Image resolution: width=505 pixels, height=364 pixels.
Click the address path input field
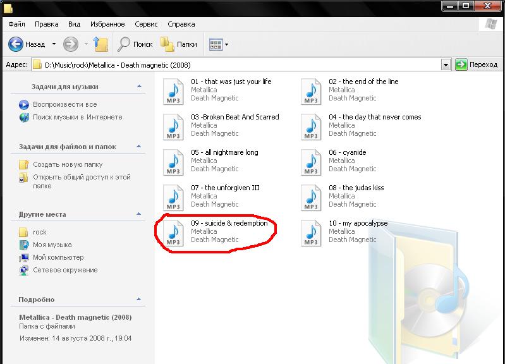[240, 64]
